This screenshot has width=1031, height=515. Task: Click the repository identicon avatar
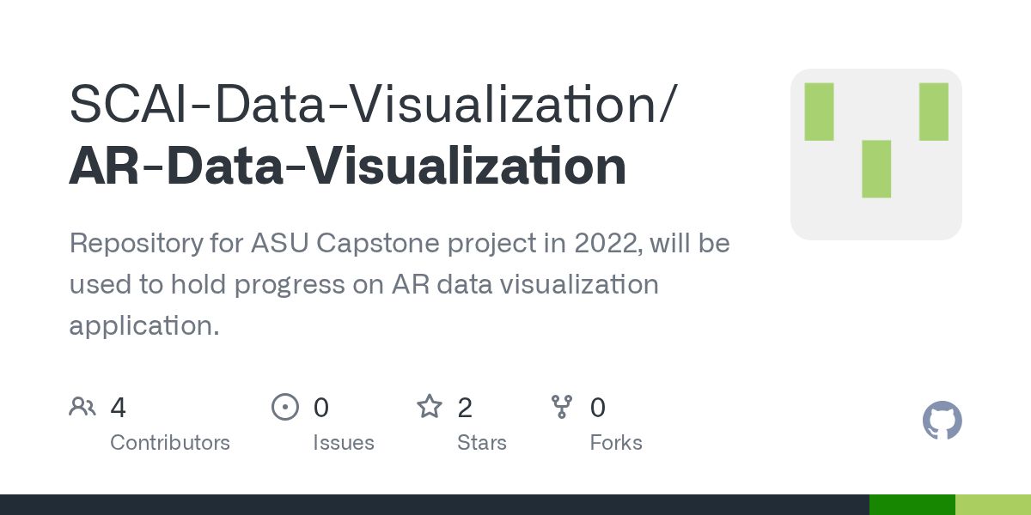(x=875, y=154)
